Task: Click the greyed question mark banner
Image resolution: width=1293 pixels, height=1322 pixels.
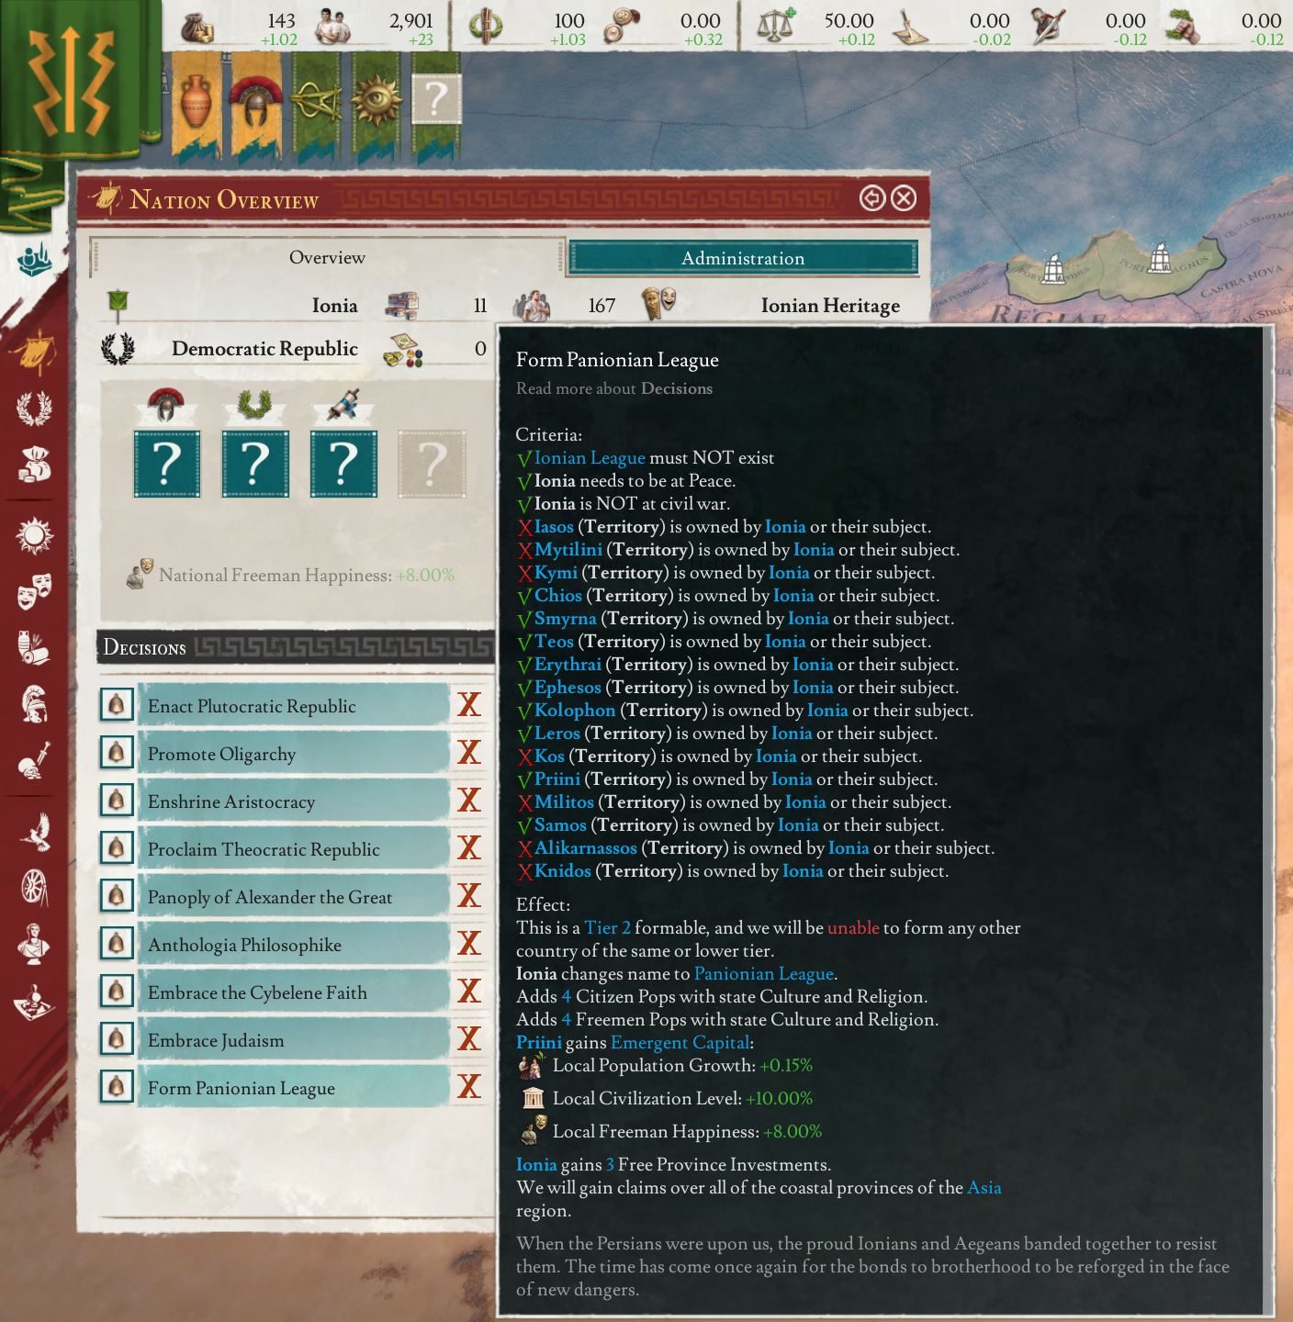Action: [436, 98]
